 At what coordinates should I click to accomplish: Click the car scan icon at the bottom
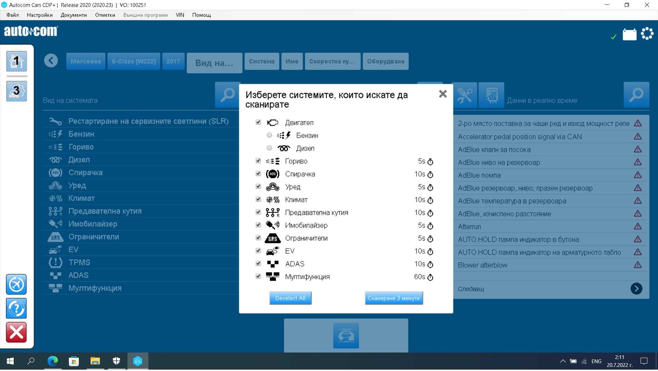(x=346, y=336)
